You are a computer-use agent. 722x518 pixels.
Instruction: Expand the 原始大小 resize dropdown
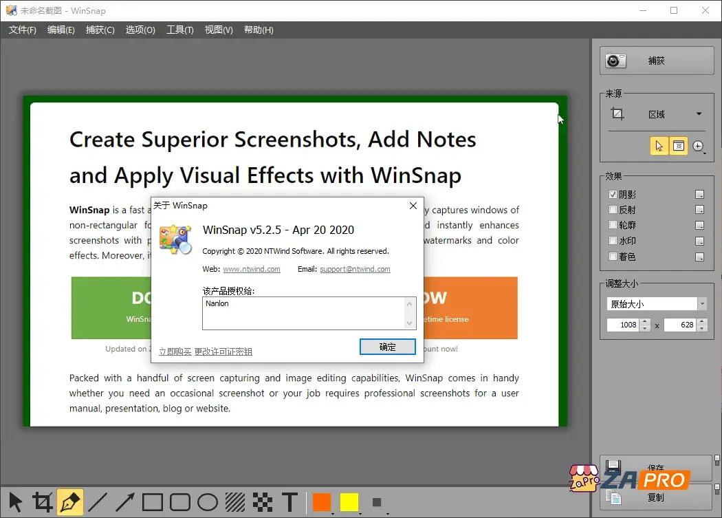click(x=702, y=304)
